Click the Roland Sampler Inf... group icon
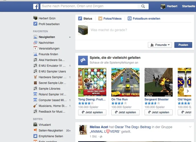 35,94
